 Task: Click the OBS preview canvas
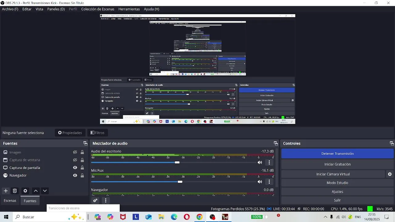point(197,69)
